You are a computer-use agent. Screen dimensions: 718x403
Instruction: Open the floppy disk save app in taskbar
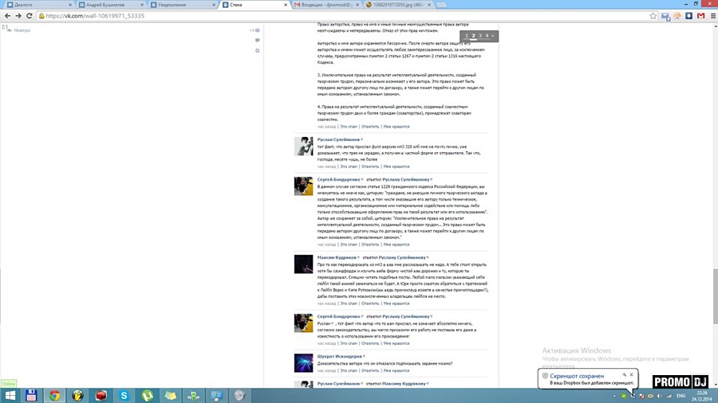(31, 395)
